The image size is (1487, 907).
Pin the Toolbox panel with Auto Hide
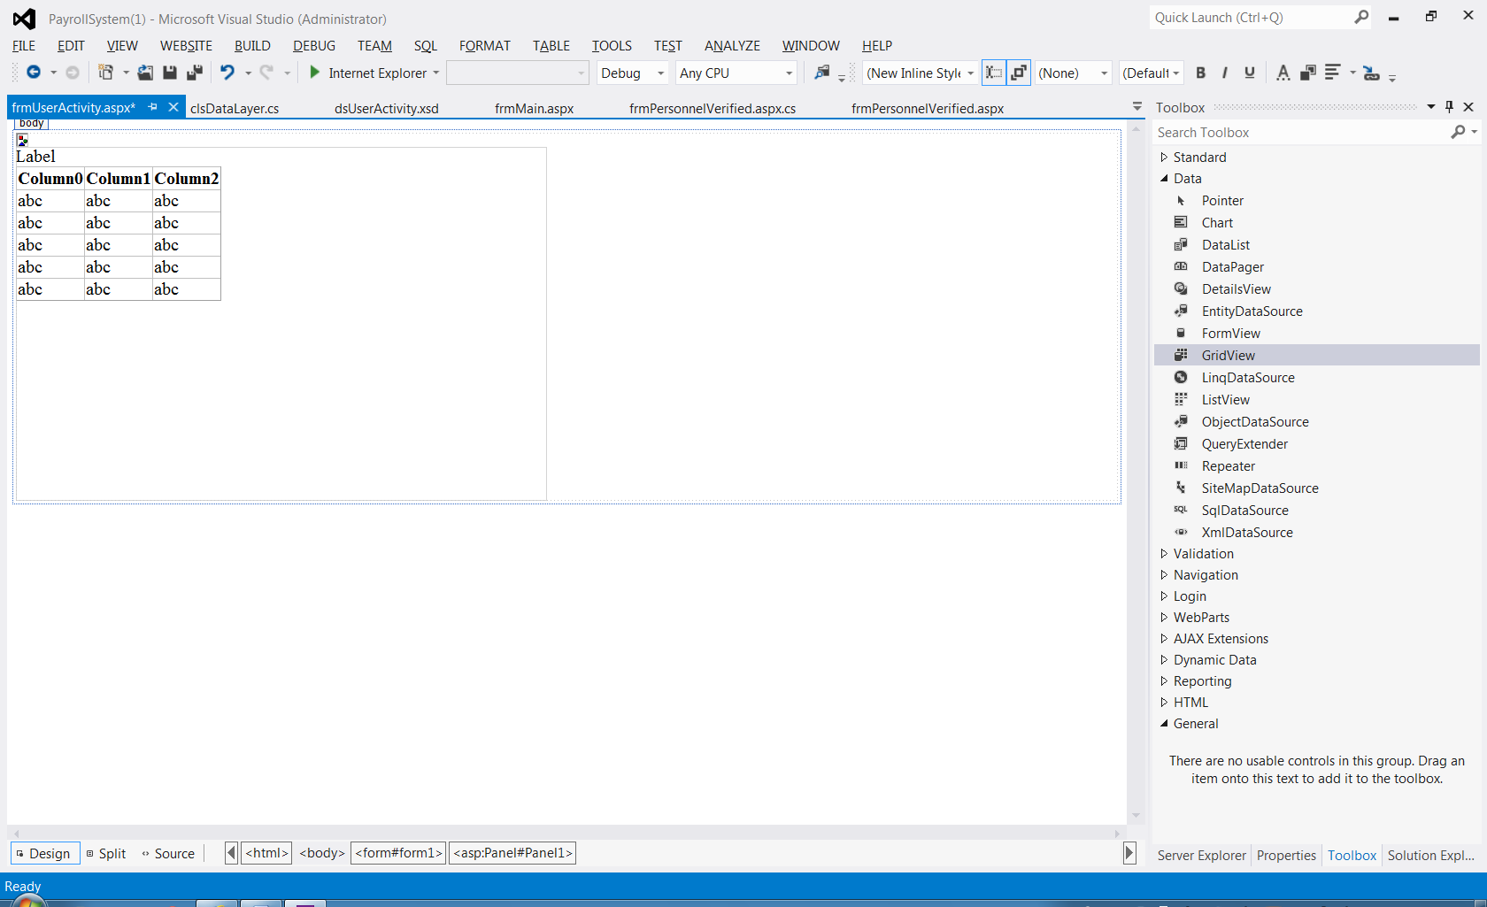pyautogui.click(x=1449, y=107)
